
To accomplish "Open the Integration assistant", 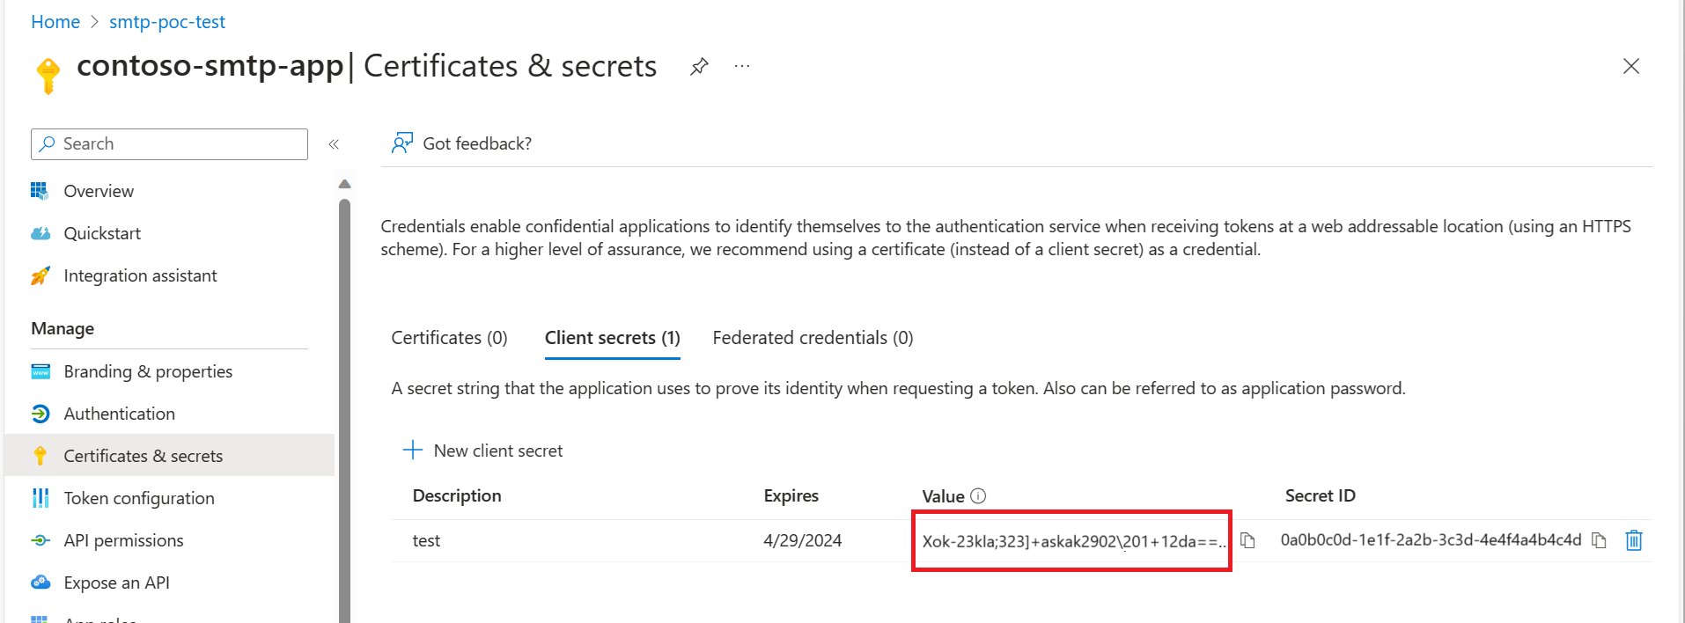I will point(140,275).
